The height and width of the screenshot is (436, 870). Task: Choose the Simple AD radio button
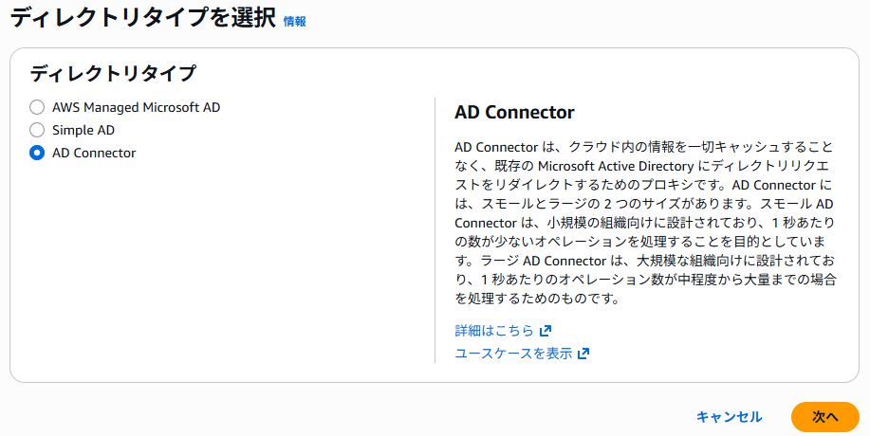[x=37, y=130]
